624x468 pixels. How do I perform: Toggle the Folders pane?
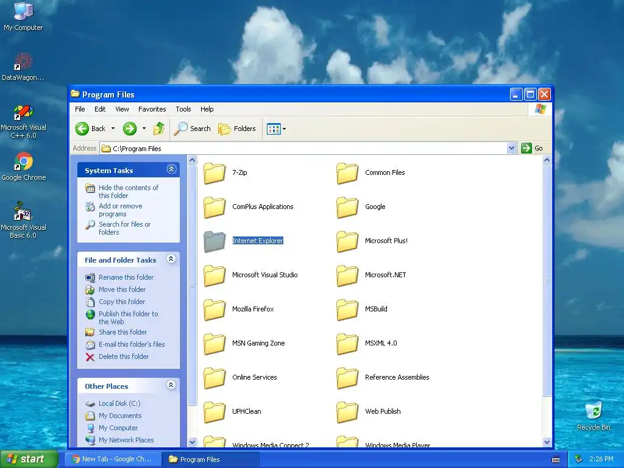pyautogui.click(x=237, y=129)
